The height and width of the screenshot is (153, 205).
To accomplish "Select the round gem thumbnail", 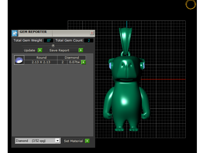I will (19, 60).
